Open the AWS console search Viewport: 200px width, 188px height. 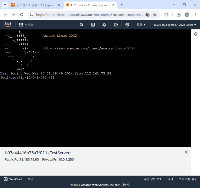(x=82, y=25)
